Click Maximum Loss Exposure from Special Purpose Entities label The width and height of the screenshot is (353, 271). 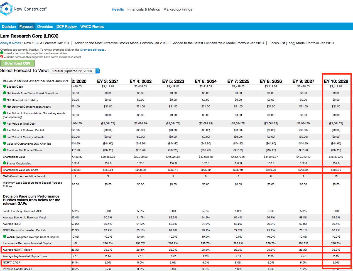coord(32,184)
